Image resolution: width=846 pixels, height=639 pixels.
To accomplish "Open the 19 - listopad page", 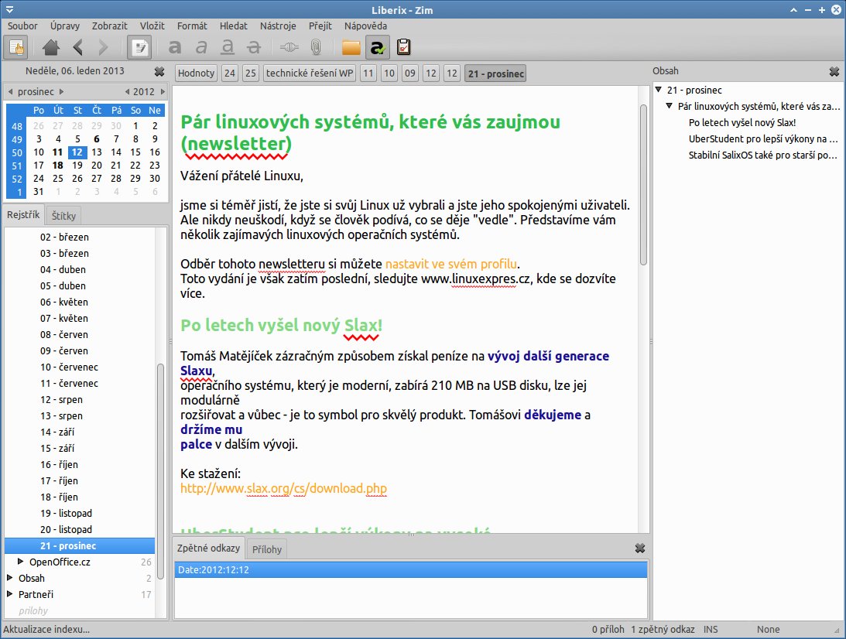I will (66, 514).
